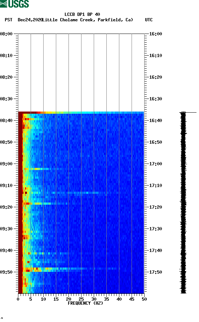This screenshot has height=322, width=199.
Task: Click the 08:00 PST time label
Action: click(x=6, y=34)
